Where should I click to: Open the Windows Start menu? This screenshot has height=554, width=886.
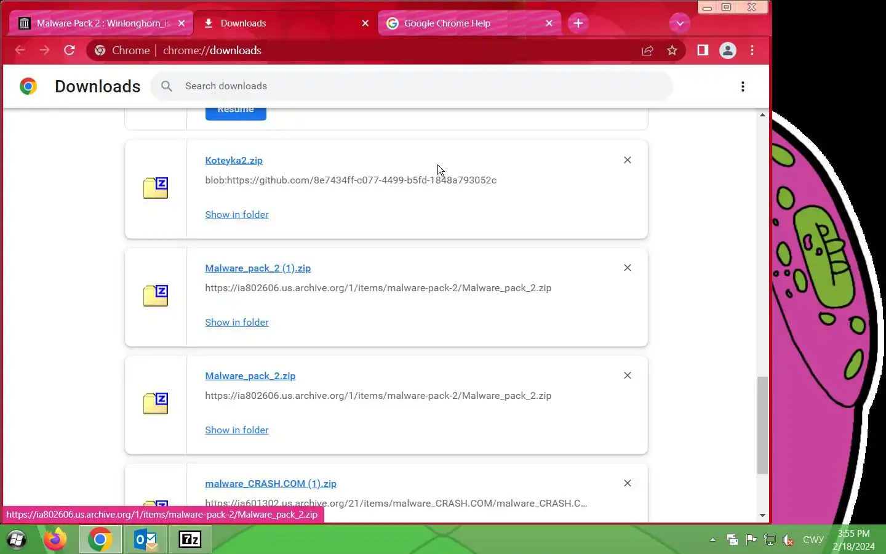[17, 540]
